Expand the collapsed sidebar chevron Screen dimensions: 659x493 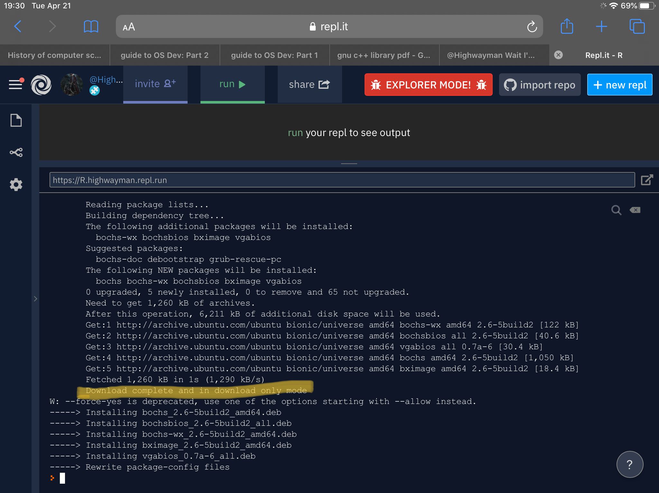tap(35, 299)
